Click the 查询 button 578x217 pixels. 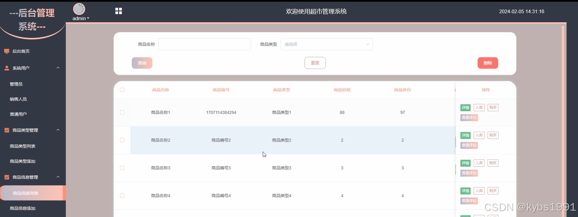pos(142,63)
